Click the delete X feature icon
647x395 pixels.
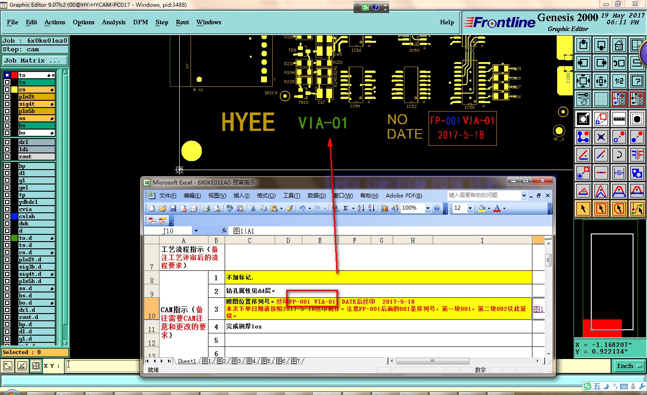[601, 137]
